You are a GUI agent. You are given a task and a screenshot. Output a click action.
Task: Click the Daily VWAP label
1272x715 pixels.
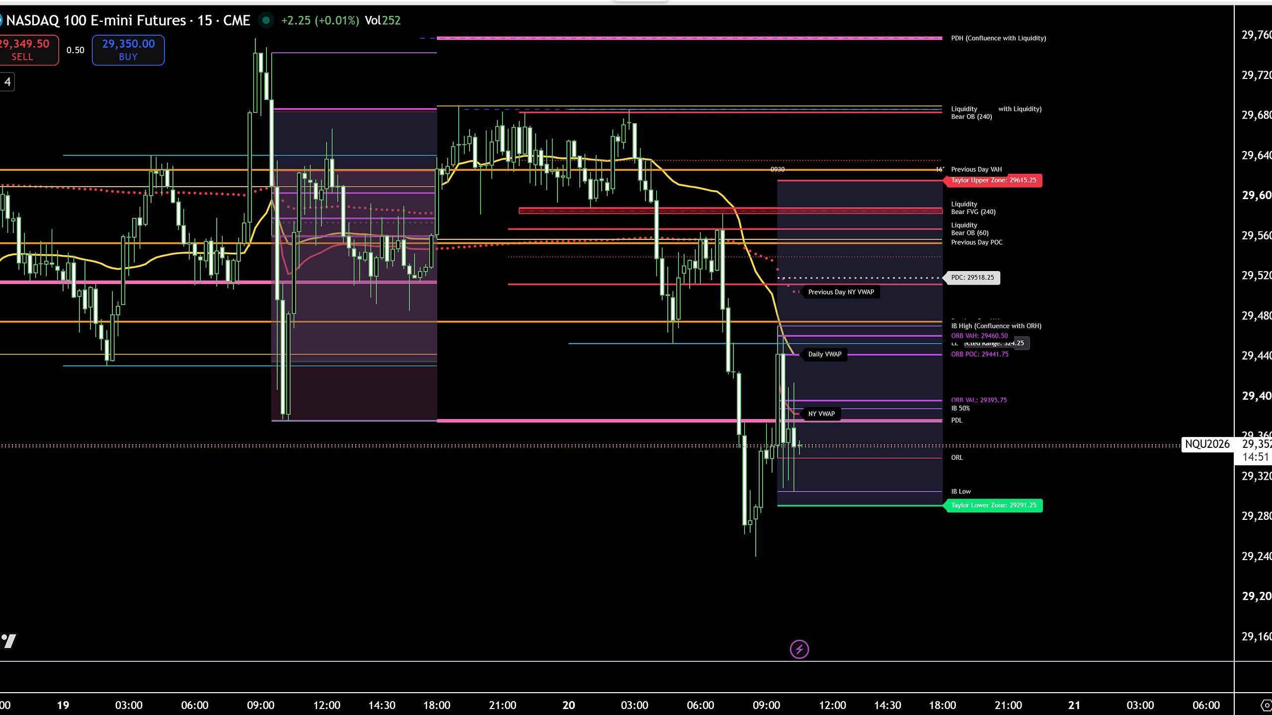click(824, 354)
